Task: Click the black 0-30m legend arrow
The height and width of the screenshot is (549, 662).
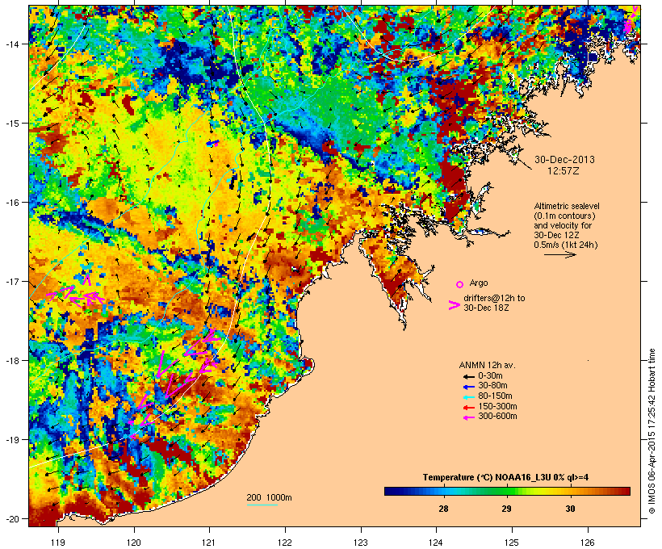Action: (468, 376)
